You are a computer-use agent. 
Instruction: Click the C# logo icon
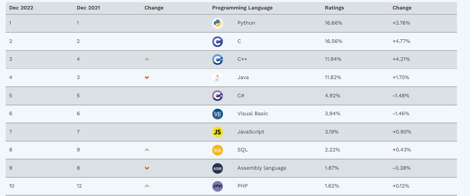click(x=217, y=96)
